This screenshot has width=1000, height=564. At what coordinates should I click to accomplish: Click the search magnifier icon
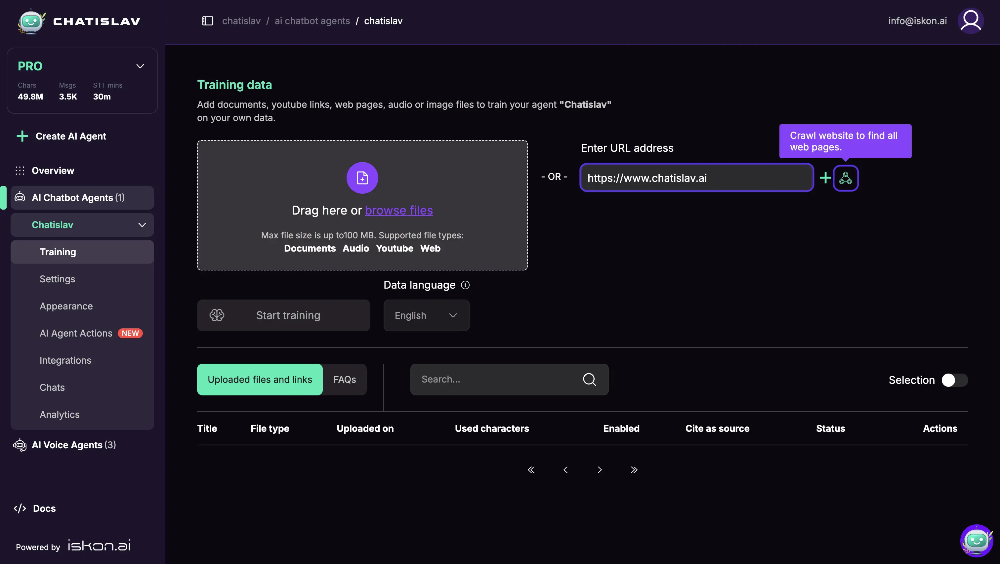(x=589, y=380)
